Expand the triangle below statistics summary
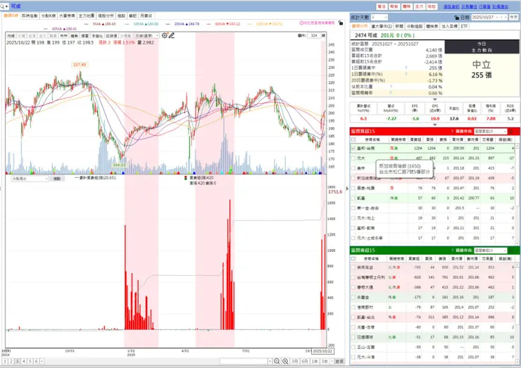 [434, 99]
